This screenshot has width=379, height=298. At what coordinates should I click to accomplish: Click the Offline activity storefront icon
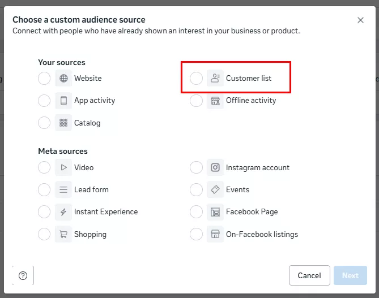click(x=215, y=101)
